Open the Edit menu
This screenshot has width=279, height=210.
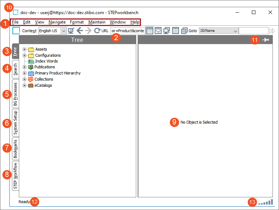[27, 22]
